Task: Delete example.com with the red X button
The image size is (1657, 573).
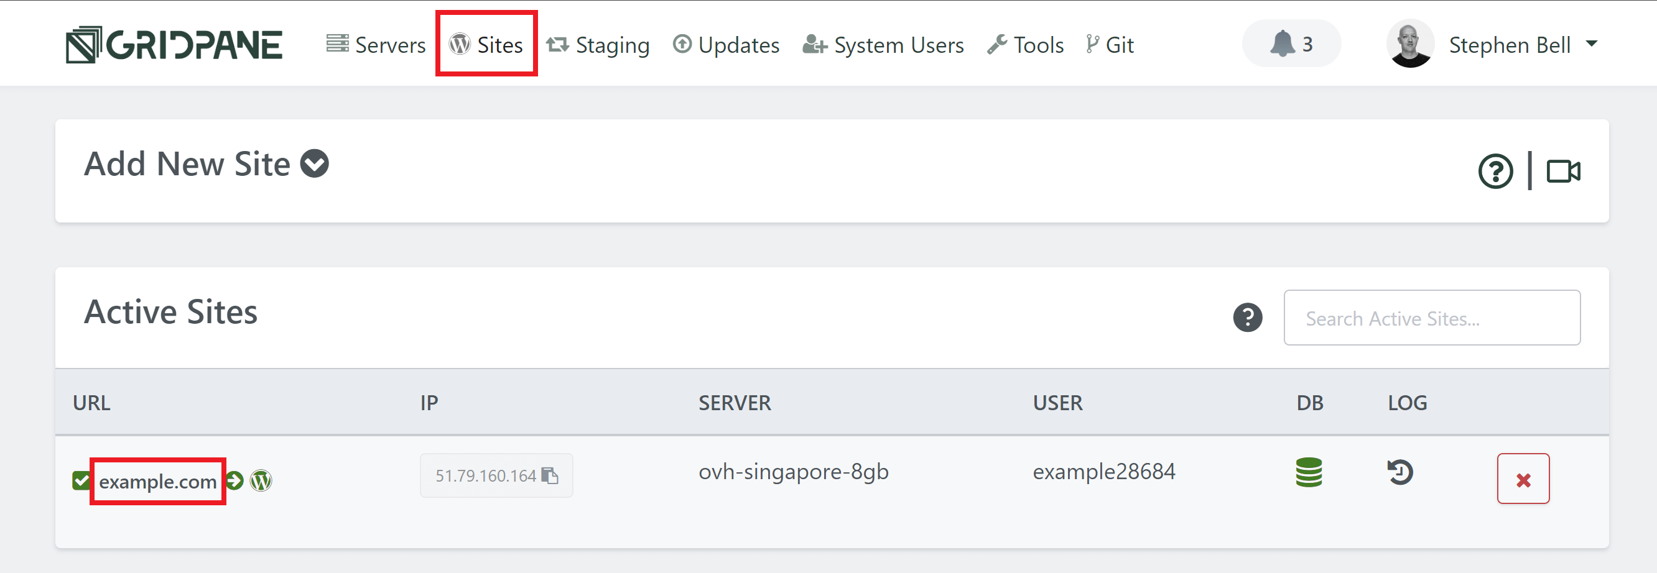Action: pos(1523,479)
